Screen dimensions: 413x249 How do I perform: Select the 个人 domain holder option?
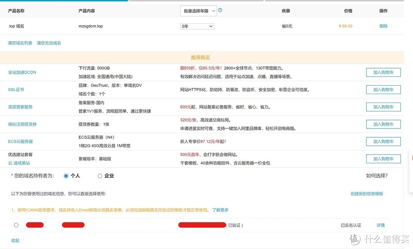pos(66,176)
